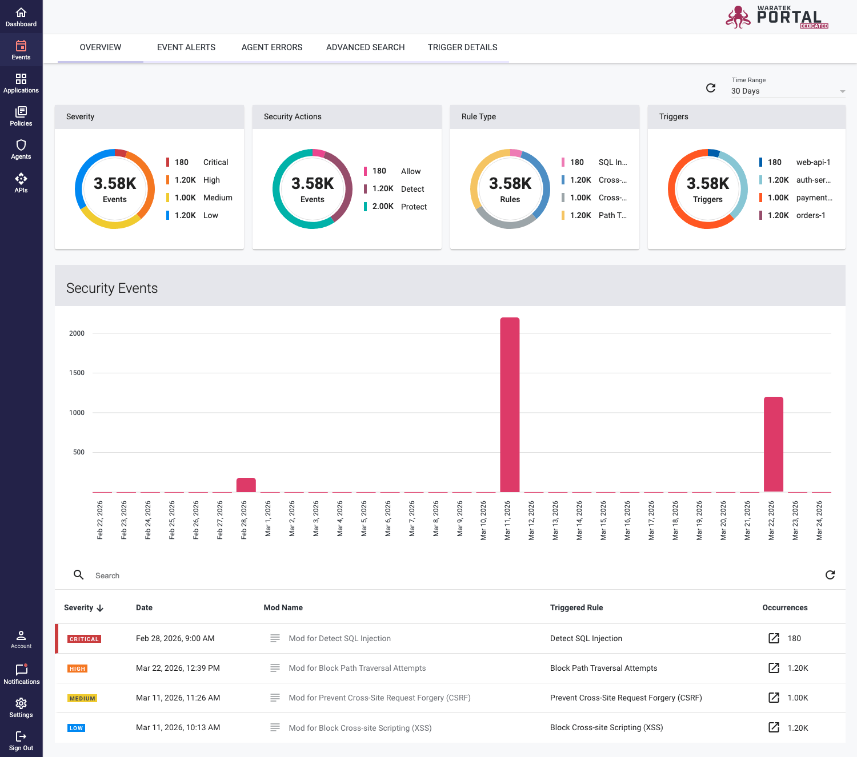Screen dimensions: 857x757
Task: Open the Account page
Action: tap(21, 639)
